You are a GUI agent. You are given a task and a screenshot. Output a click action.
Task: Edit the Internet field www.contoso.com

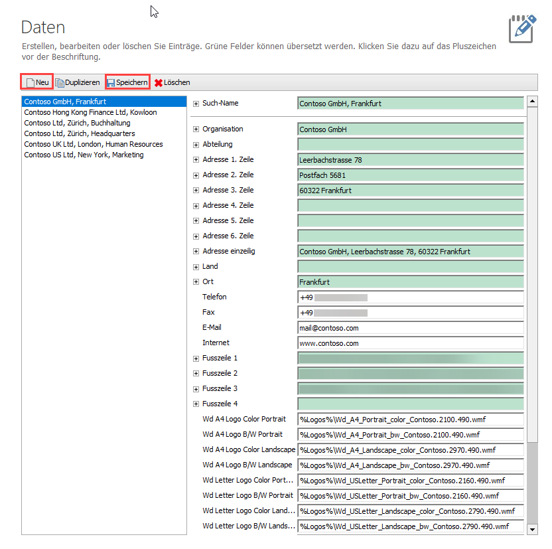click(x=411, y=343)
